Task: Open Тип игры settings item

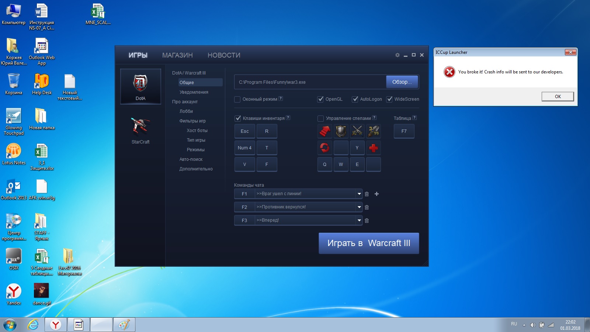Action: tap(196, 140)
